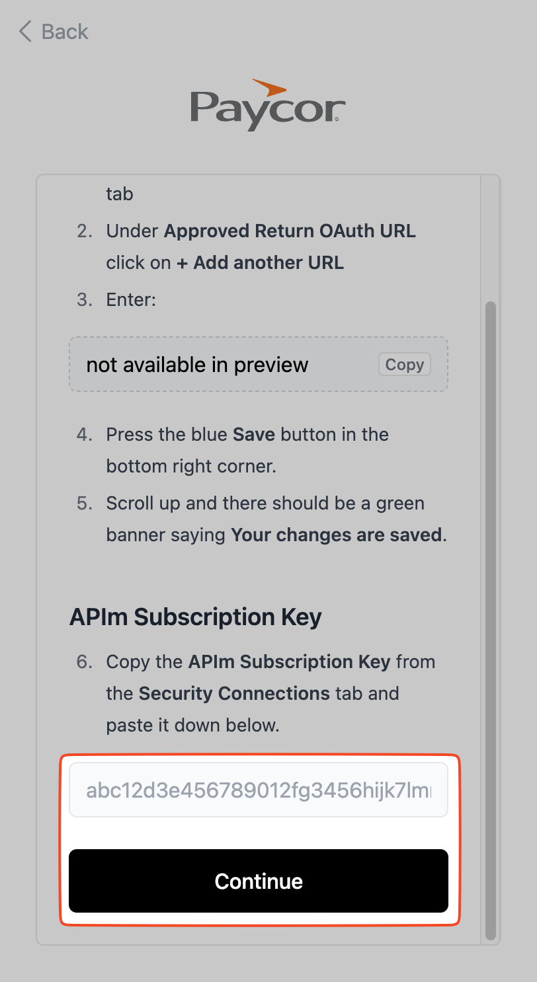Click the Back chevron arrow icon
The width and height of the screenshot is (537, 982).
(x=26, y=31)
